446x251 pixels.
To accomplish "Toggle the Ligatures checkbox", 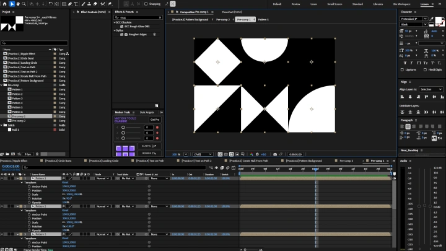I will (x=403, y=69).
